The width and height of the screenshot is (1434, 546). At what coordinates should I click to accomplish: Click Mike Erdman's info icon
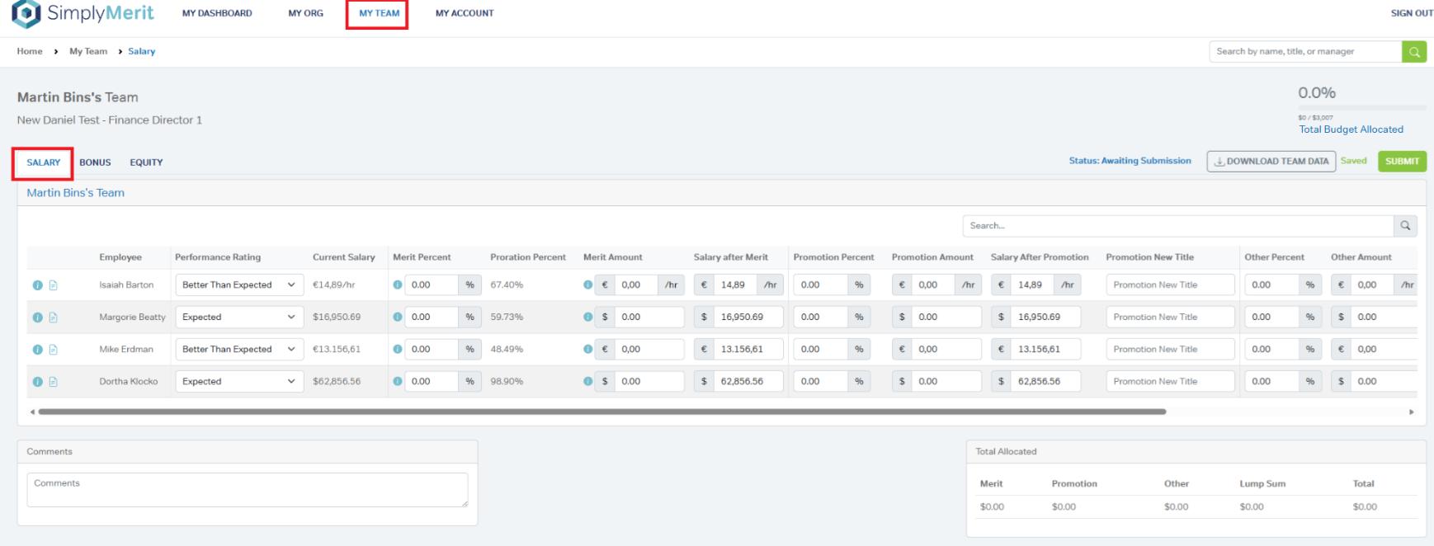click(37, 350)
